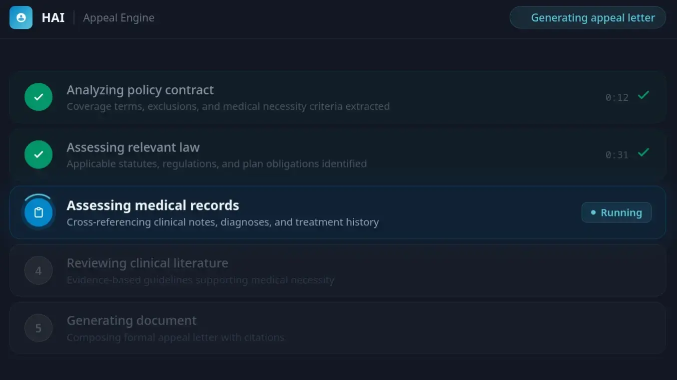Click the step 5 numbered circle
This screenshot has height=380, width=677.
38,328
